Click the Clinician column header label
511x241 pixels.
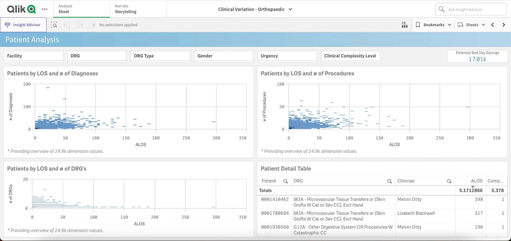coord(406,181)
